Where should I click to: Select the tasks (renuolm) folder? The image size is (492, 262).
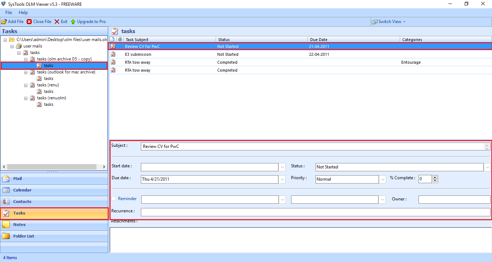pos(52,98)
